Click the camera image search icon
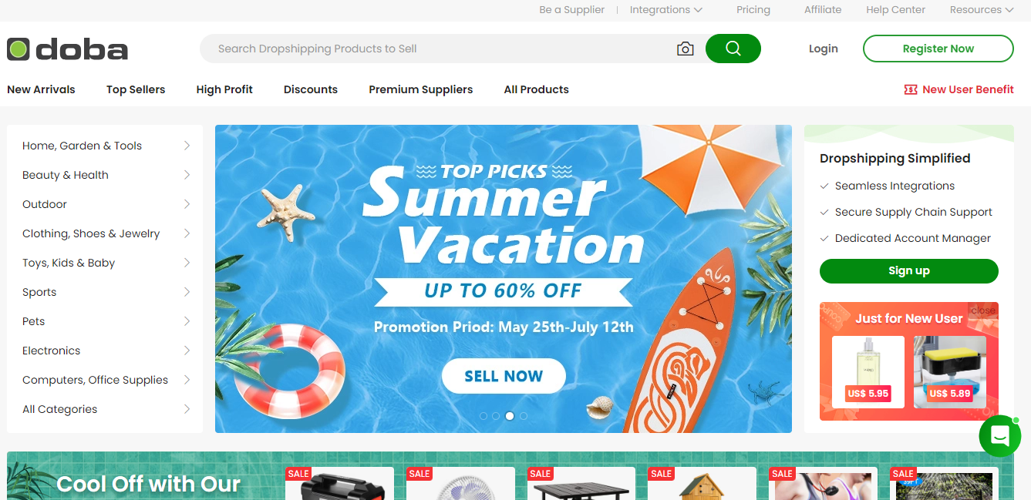 click(x=685, y=49)
